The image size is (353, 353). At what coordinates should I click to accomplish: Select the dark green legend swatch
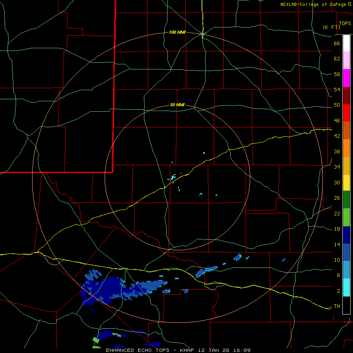(x=346, y=200)
